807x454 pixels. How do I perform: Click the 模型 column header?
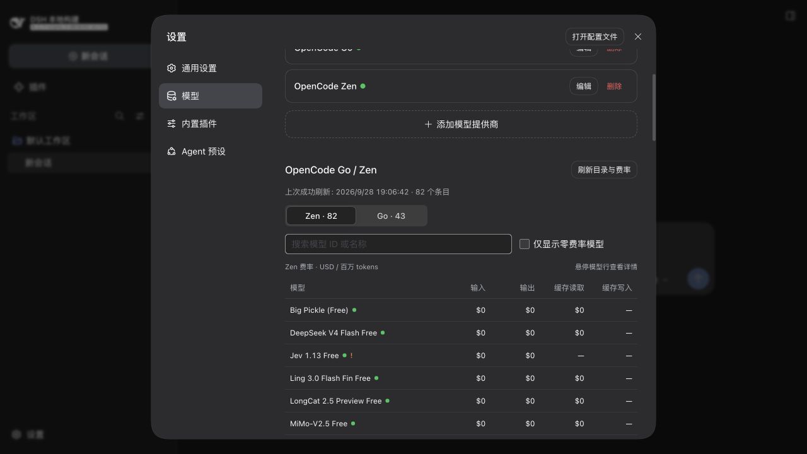point(298,288)
